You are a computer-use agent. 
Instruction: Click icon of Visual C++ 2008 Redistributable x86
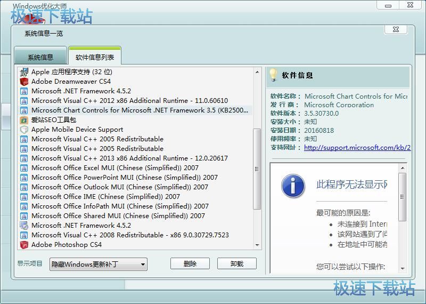tap(24, 235)
